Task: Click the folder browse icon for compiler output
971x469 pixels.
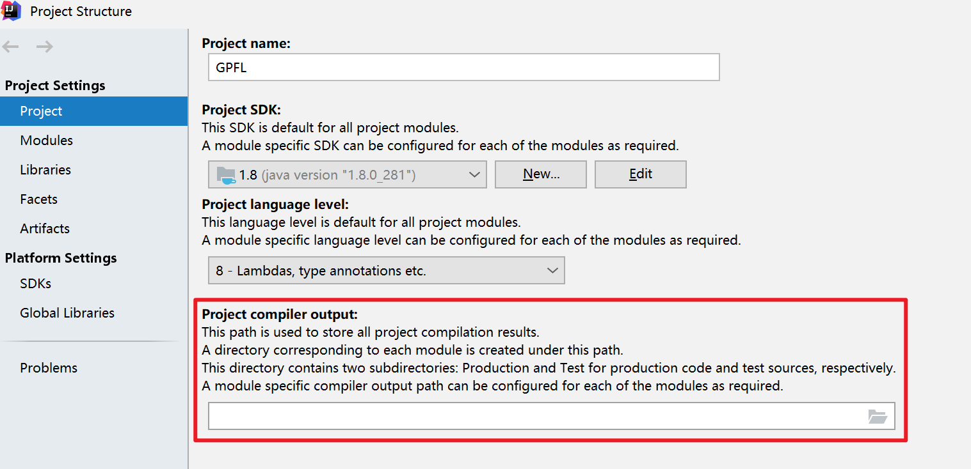Action: coord(878,417)
